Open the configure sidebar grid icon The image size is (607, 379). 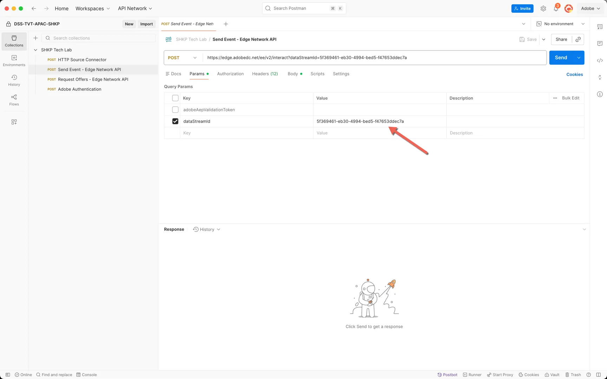14,122
